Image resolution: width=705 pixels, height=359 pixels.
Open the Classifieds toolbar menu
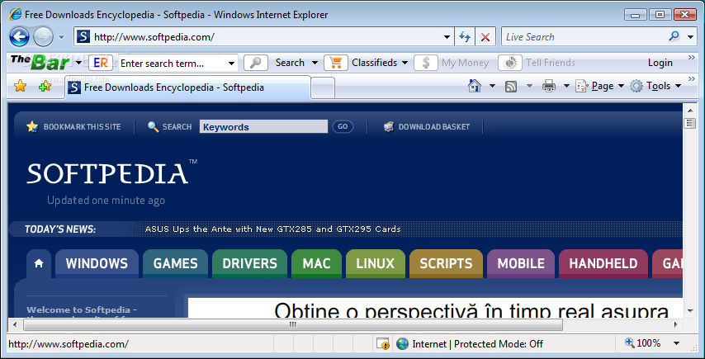tap(380, 63)
